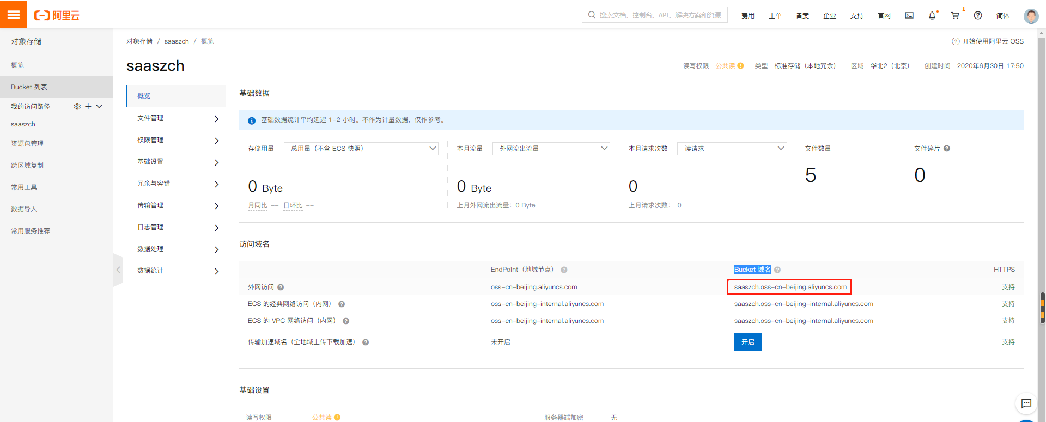Open Bucket 列表 in sidebar

pos(57,87)
